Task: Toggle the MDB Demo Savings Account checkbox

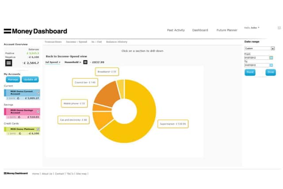Action: tap(38, 112)
